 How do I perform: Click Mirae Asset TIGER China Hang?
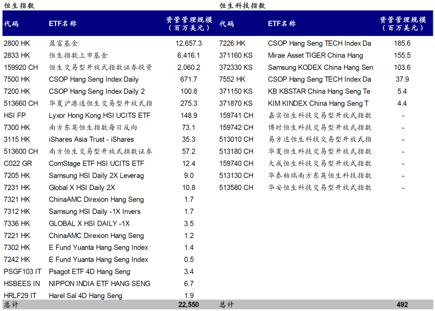(315, 55)
